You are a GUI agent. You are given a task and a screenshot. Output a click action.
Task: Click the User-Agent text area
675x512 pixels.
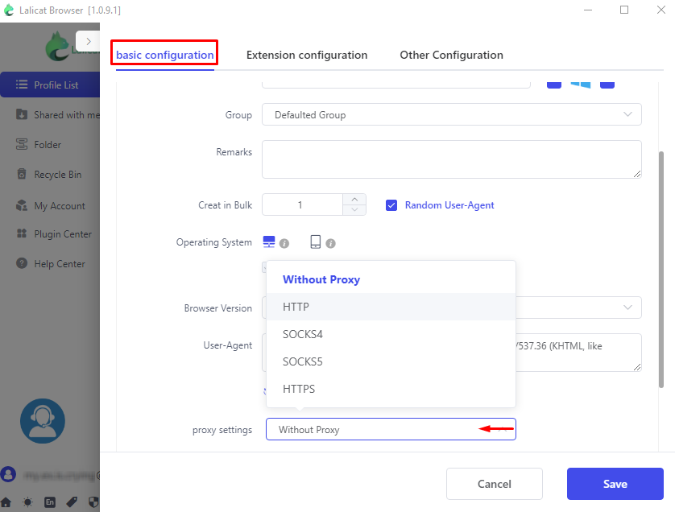tap(578, 353)
